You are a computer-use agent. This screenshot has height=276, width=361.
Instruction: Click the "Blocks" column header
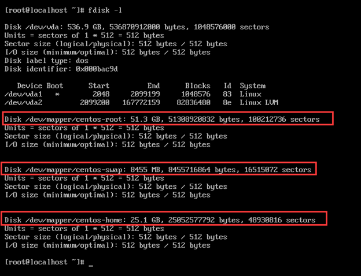point(198,86)
